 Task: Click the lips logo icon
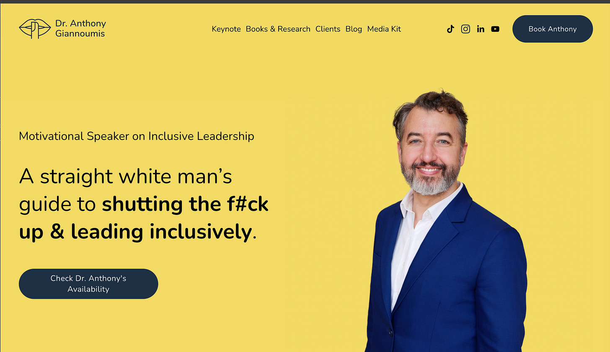35,28
